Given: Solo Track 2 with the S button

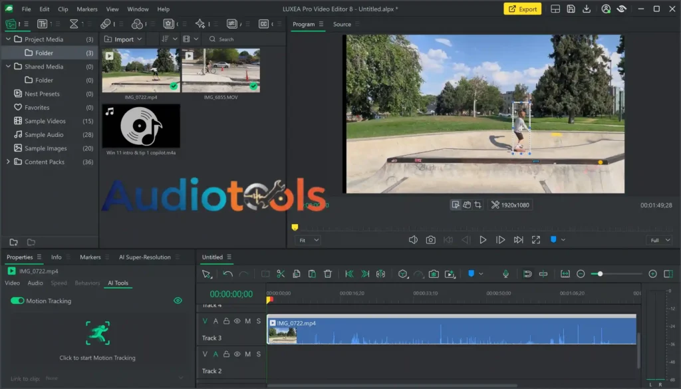Looking at the screenshot, I should point(259,354).
